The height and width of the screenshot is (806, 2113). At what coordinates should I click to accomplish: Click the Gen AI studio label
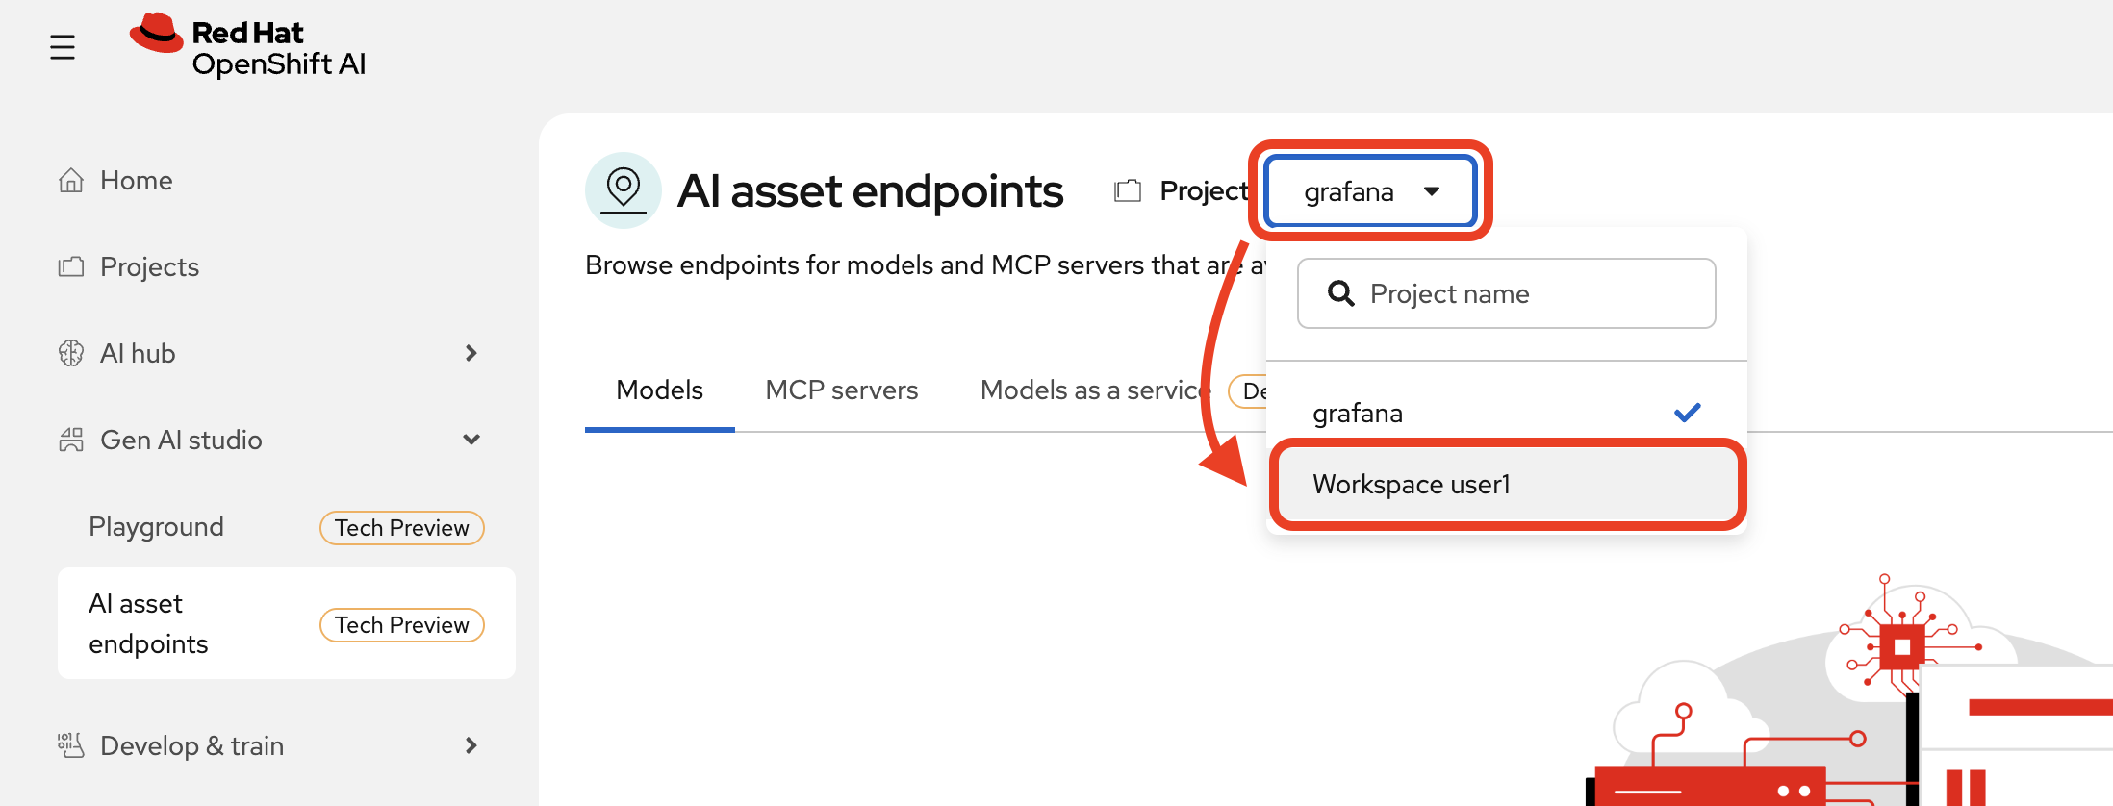coord(181,440)
